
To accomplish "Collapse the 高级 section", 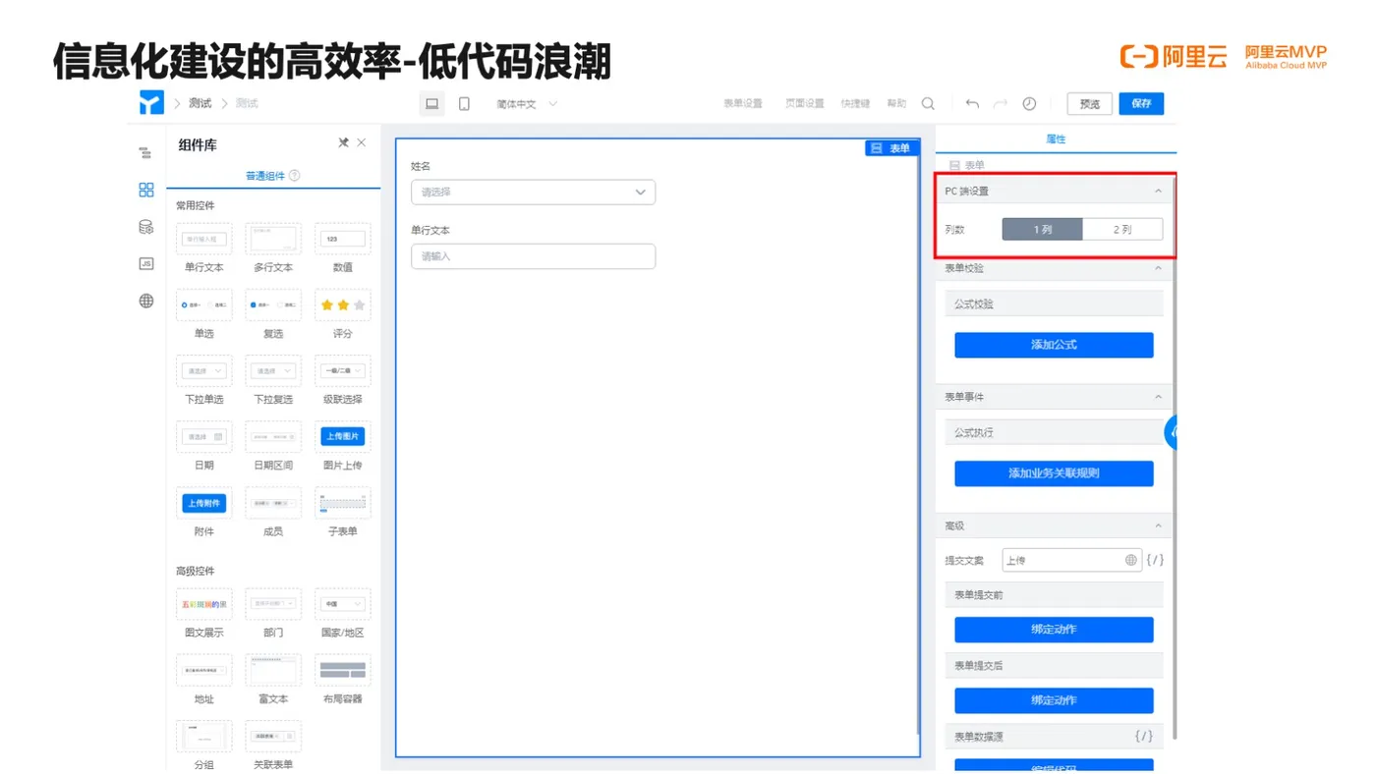I will 1158,525.
